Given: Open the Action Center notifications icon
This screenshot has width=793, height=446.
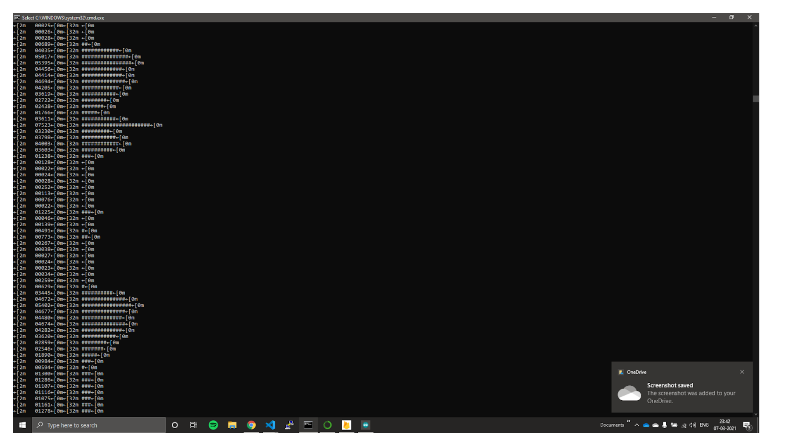Looking at the screenshot, I should tap(747, 425).
